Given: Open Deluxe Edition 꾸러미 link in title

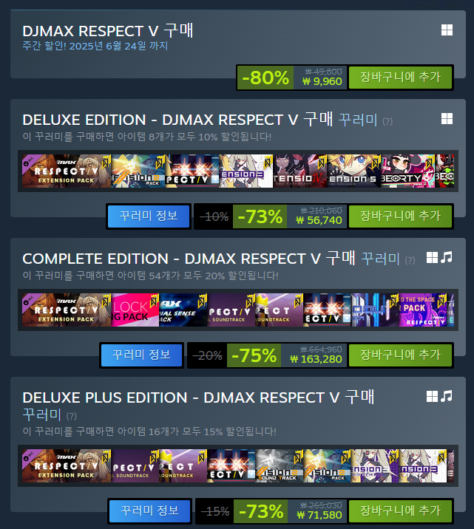Looking at the screenshot, I should tap(358, 120).
